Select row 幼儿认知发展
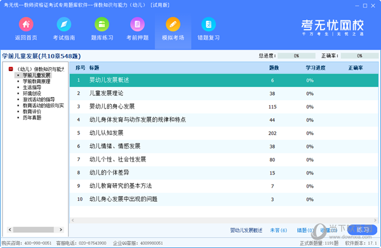 pos(224,133)
